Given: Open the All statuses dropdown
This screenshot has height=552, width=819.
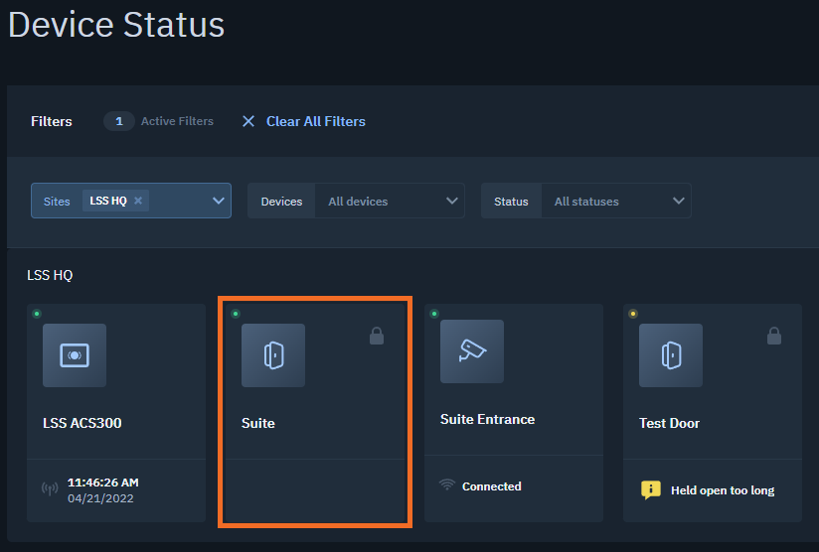Looking at the screenshot, I should point(616,201).
